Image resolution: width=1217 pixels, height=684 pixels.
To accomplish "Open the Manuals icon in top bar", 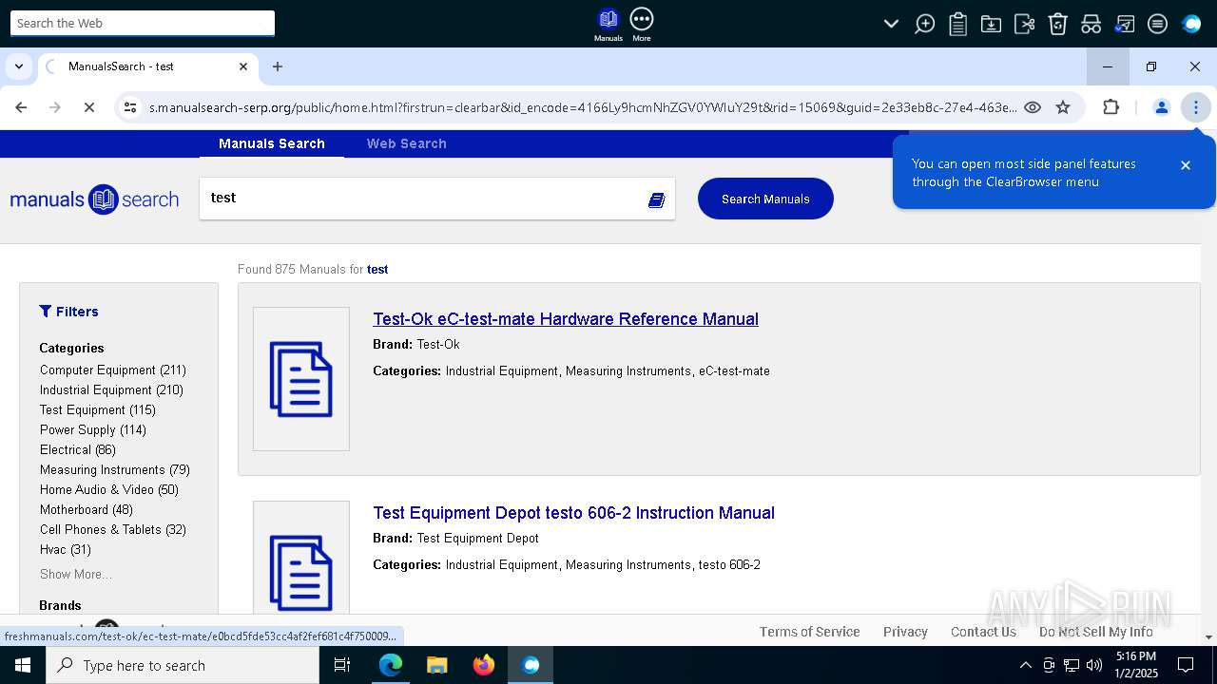I will [608, 24].
